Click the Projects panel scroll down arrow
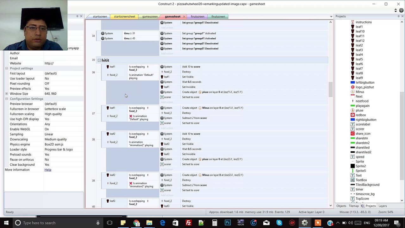This screenshot has width=405, height=228. click(402, 200)
